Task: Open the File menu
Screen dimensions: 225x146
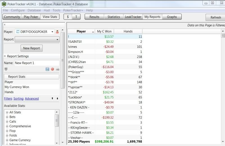Action: [x=6, y=10]
